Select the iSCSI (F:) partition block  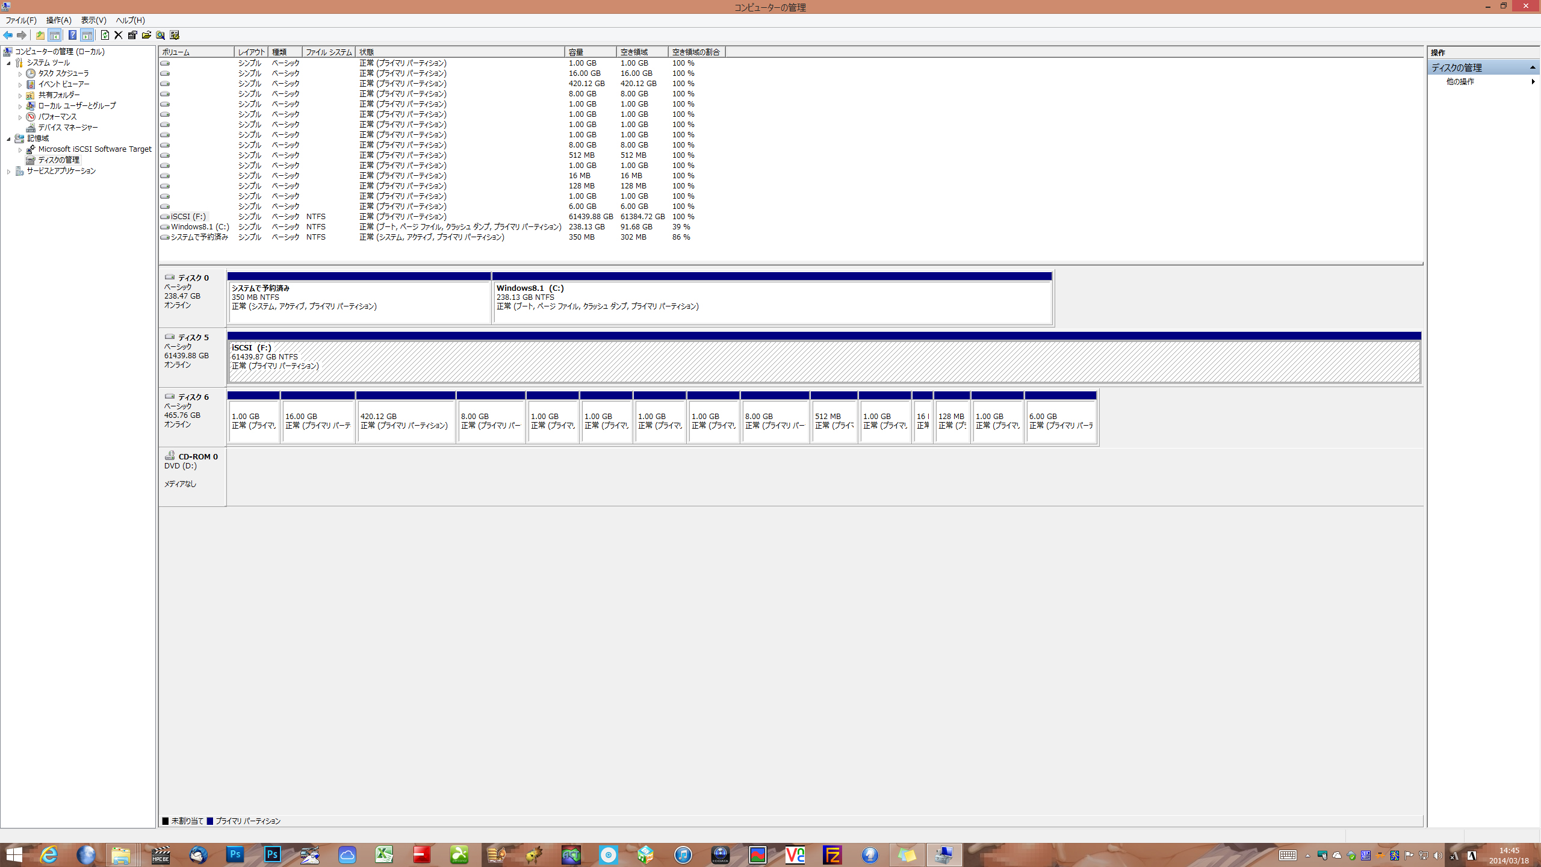click(x=823, y=361)
